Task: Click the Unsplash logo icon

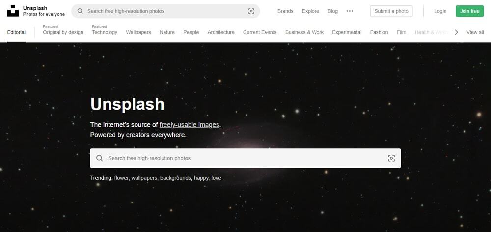Action: pyautogui.click(x=13, y=11)
